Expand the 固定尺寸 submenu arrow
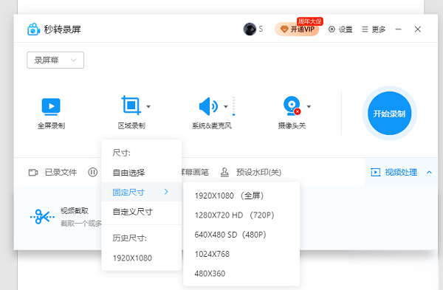This screenshot has width=443, height=290. tap(166, 192)
